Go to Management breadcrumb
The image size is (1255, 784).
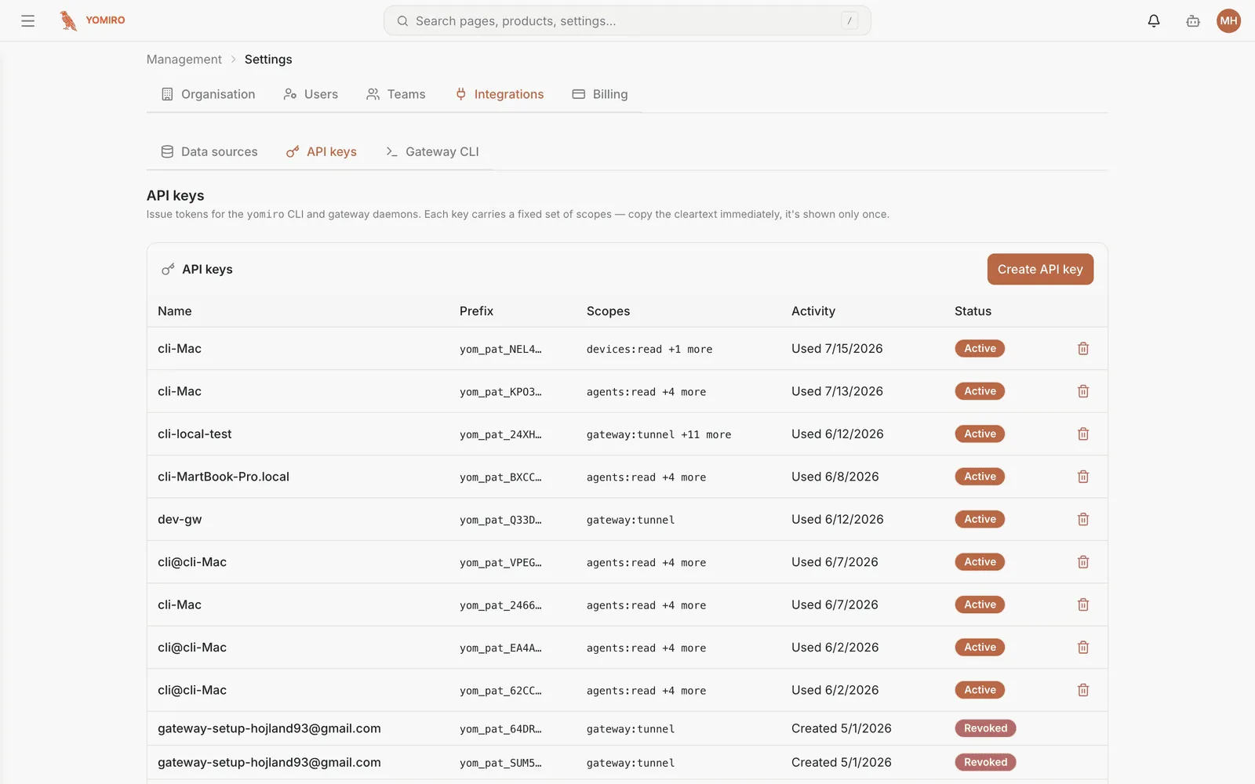pos(184,60)
